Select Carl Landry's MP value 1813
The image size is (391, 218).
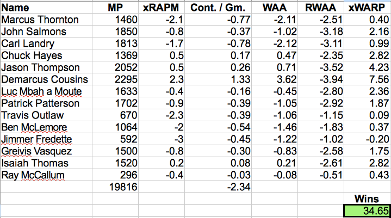115,43
